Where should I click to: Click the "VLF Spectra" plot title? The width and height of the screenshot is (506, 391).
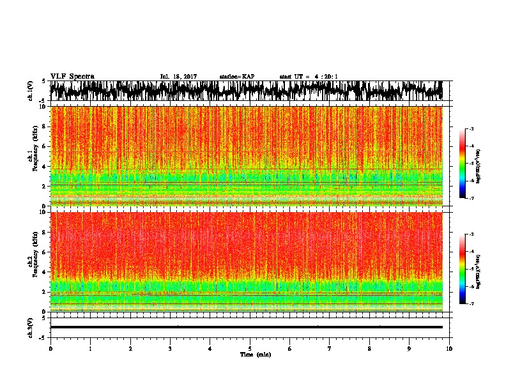coord(72,77)
